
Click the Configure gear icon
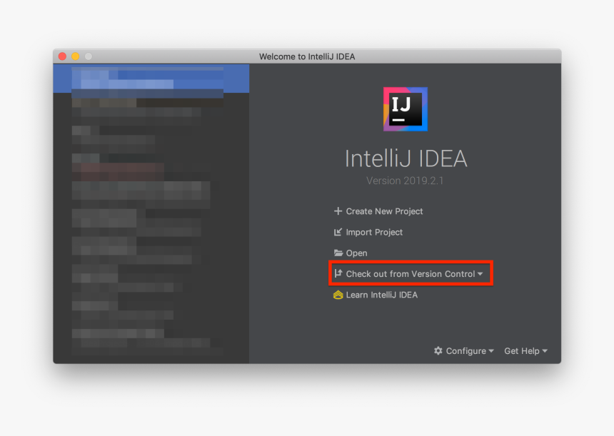[438, 351]
